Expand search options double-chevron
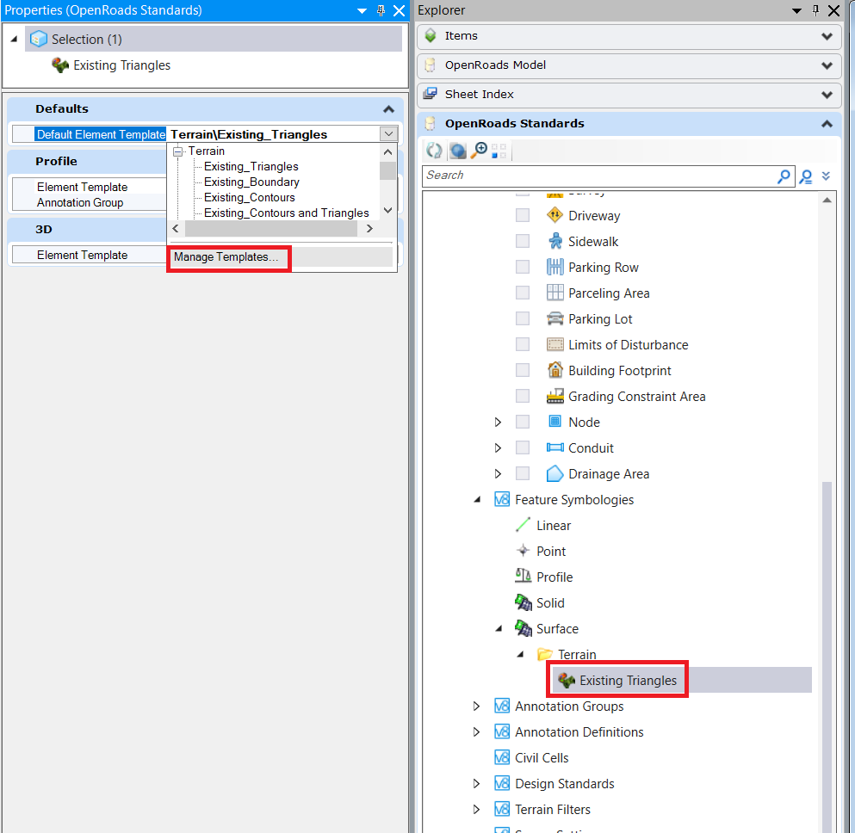The width and height of the screenshot is (855, 833). point(826,176)
